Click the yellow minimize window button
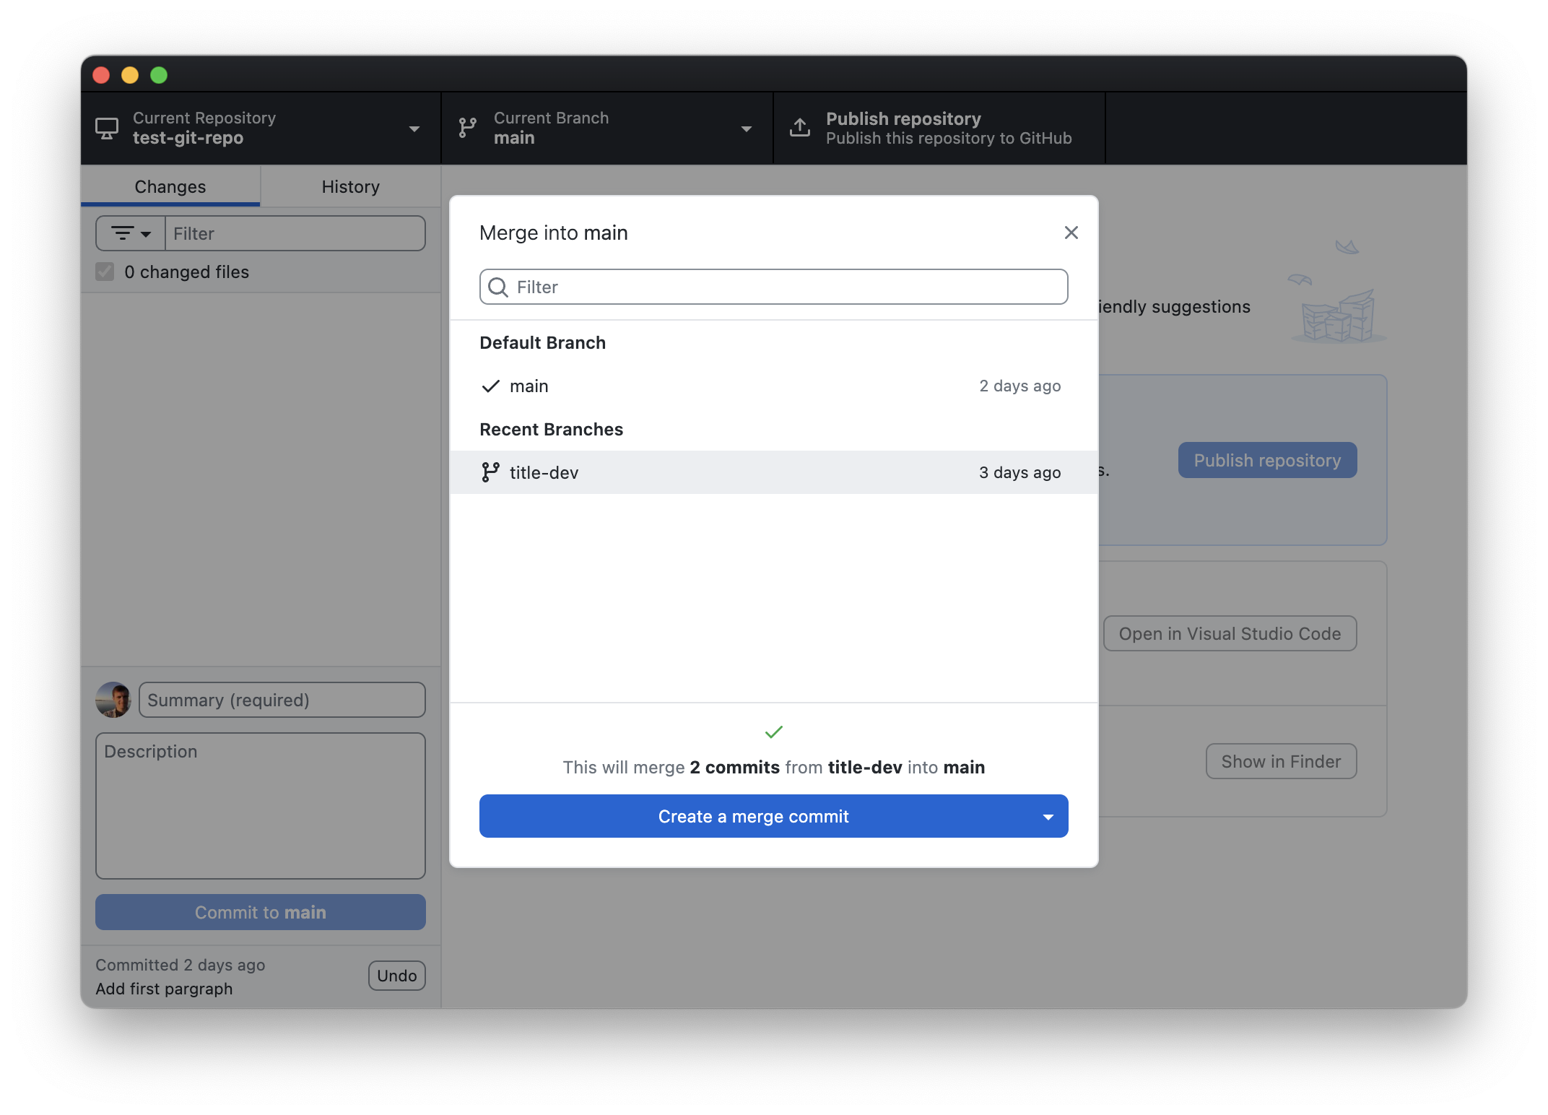The image size is (1548, 1115). point(130,75)
